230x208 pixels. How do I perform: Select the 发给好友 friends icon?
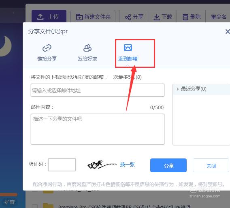click(x=87, y=48)
